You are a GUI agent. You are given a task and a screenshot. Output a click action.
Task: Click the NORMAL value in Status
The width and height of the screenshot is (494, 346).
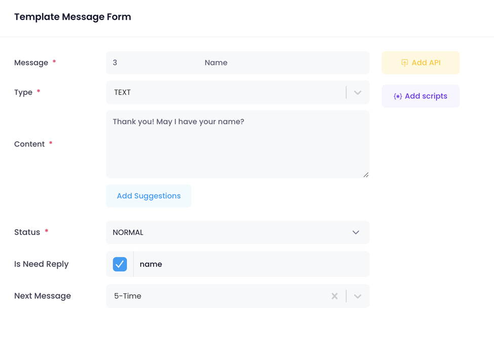coord(128,233)
